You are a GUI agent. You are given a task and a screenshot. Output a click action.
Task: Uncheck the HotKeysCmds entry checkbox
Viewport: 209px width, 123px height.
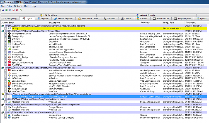click(6, 44)
